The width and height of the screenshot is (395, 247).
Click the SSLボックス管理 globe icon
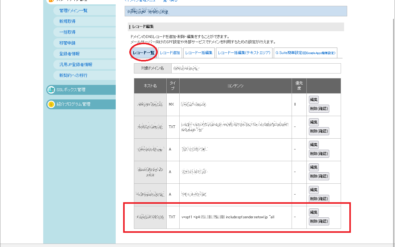coord(51,90)
